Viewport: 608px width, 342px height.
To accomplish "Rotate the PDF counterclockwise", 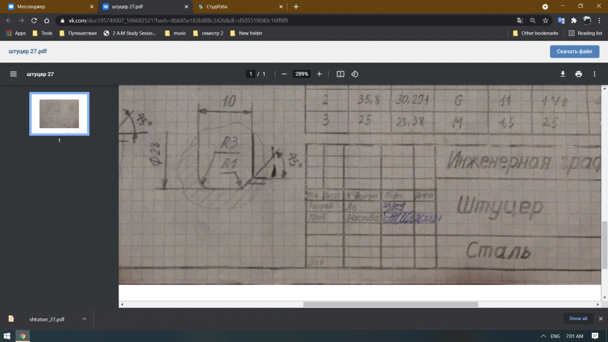I will tap(355, 74).
